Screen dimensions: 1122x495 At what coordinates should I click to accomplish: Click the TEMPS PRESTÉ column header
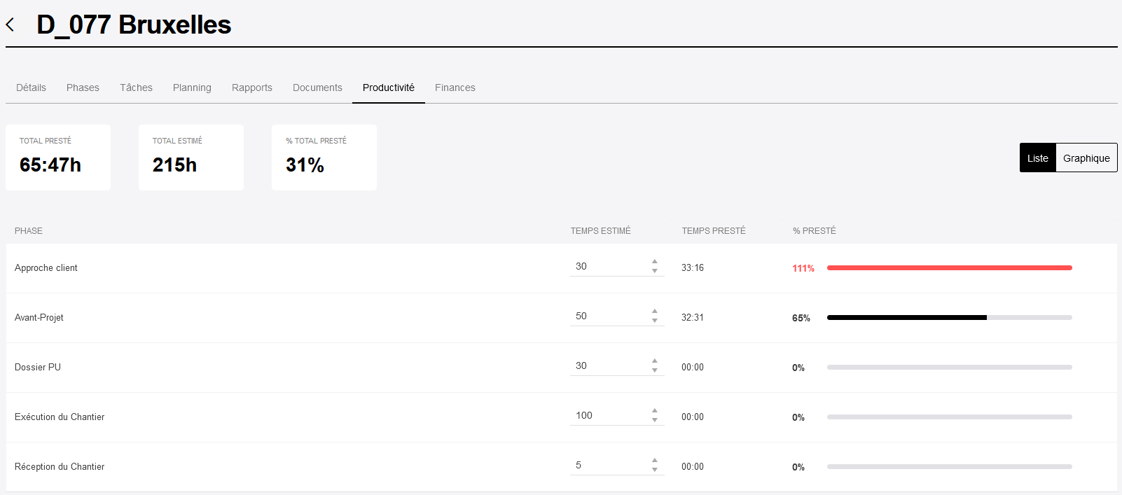(x=714, y=230)
